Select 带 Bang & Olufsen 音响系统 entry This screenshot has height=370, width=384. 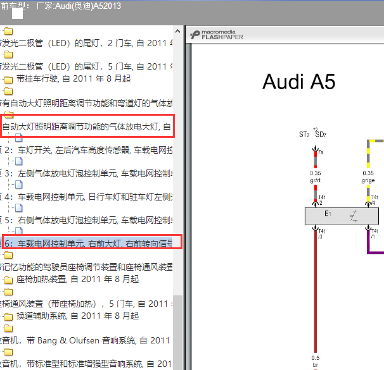click(x=85, y=340)
